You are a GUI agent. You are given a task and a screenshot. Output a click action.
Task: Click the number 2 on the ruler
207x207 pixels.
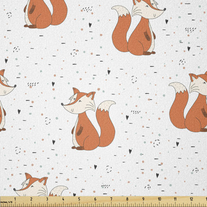[31, 199]
